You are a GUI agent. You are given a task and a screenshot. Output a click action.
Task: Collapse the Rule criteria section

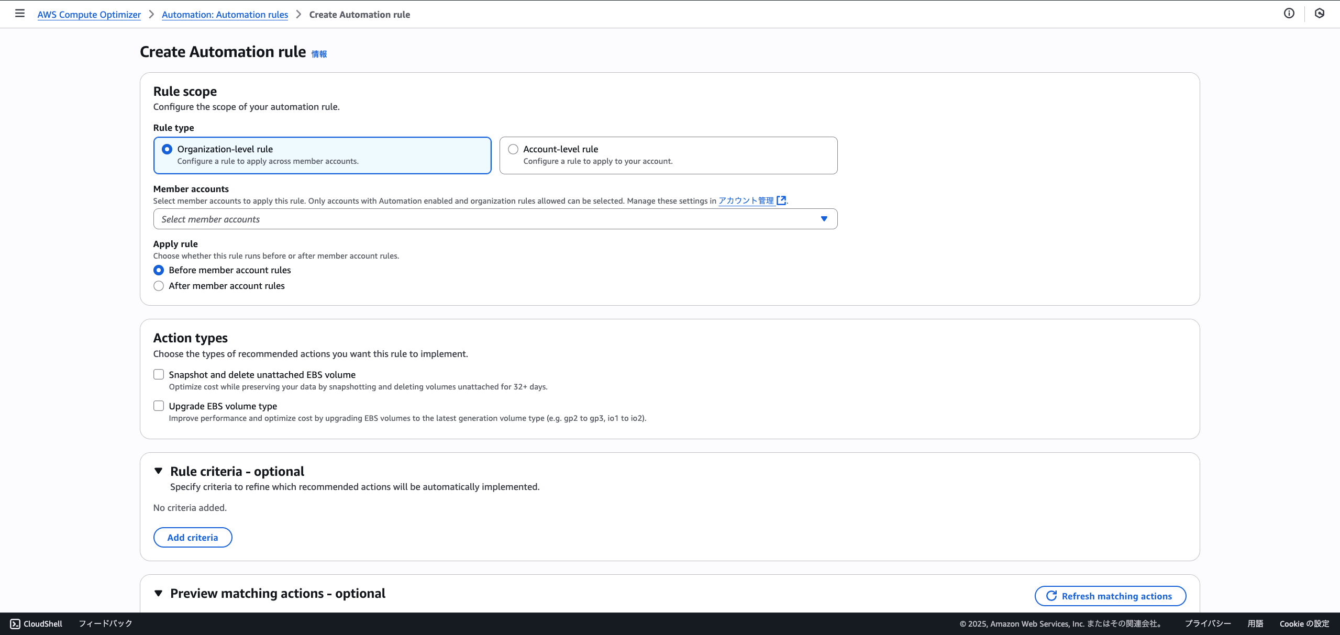point(159,471)
